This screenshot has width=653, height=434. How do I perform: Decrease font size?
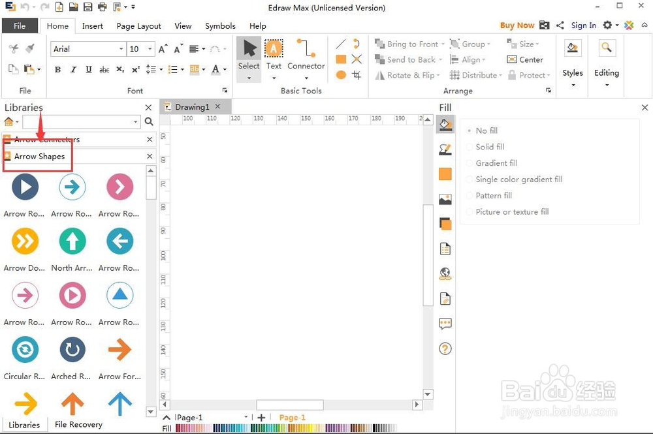[178, 49]
